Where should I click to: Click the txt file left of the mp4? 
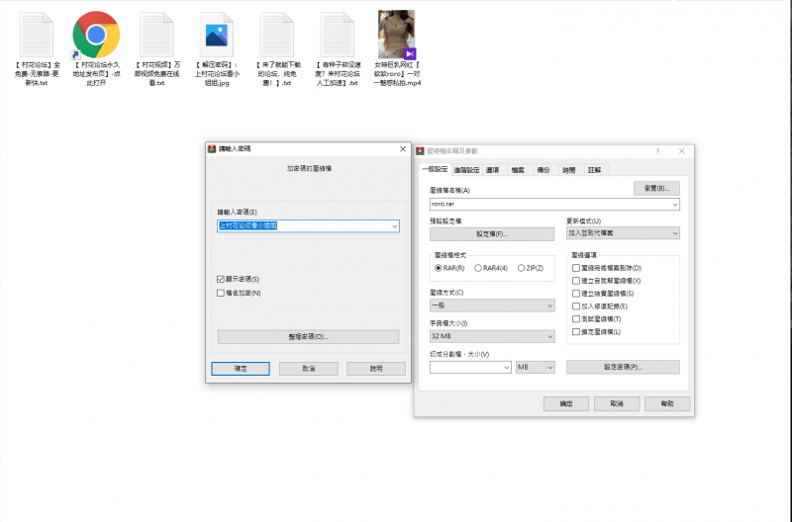coord(337,36)
